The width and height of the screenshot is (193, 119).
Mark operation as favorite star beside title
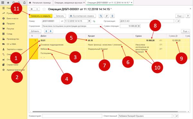tap(44, 9)
